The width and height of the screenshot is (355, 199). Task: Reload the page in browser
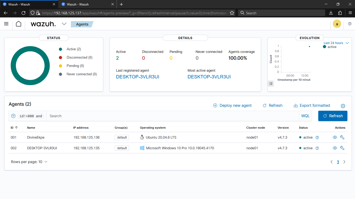click(23, 13)
